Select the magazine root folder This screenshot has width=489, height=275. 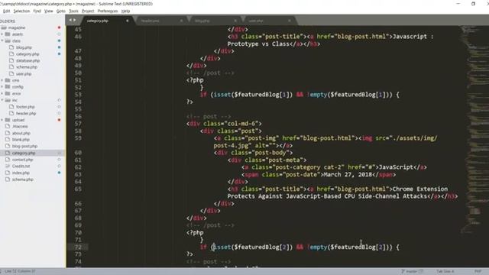coord(17,27)
